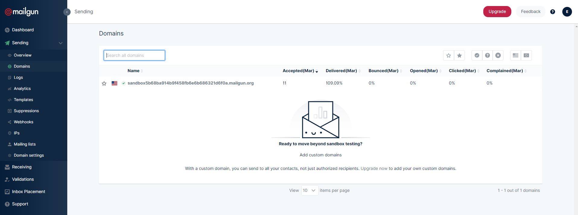Click the 109.09% delivered value
578x215 pixels.
334,83
